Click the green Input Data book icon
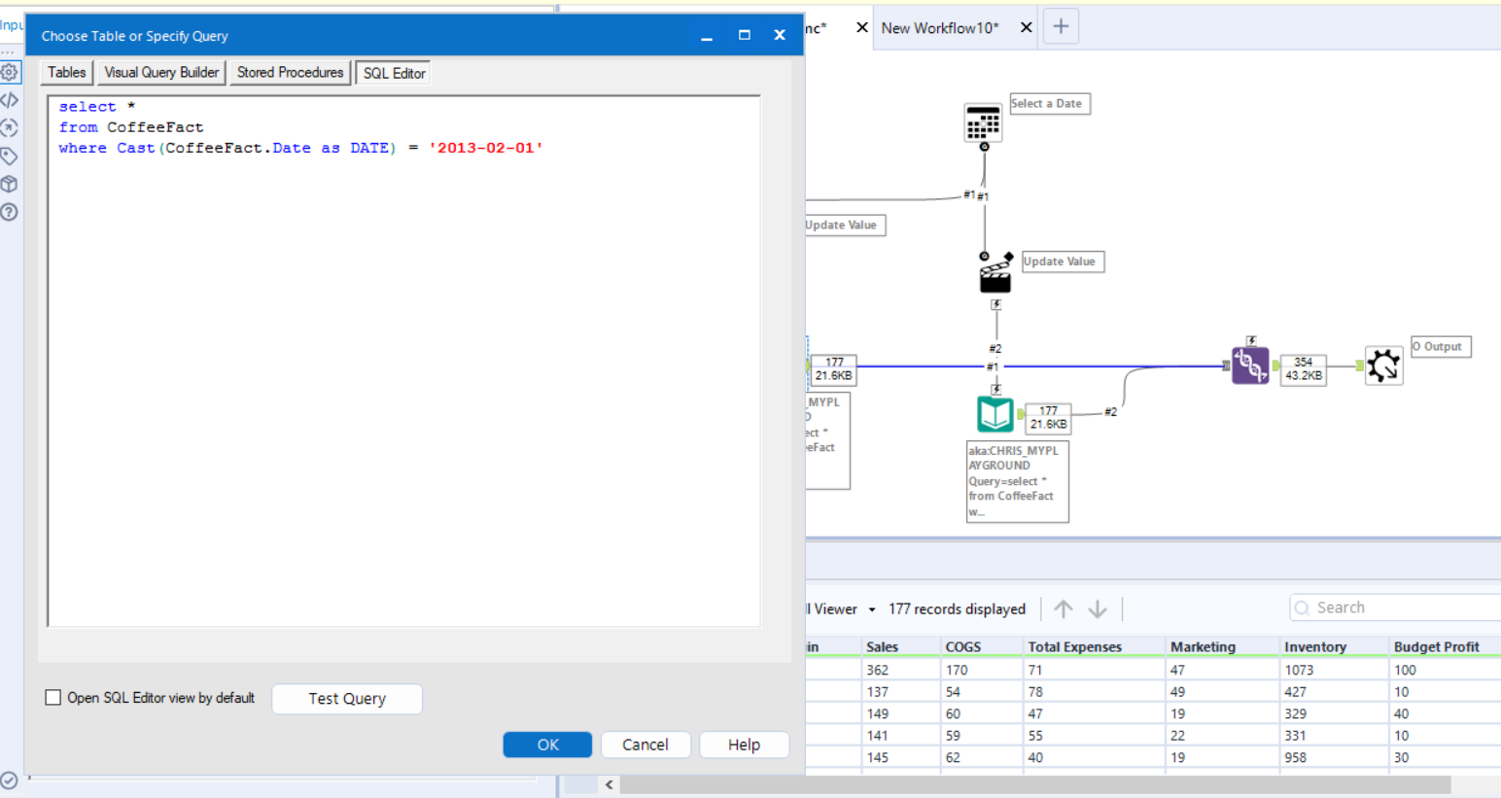Image resolution: width=1501 pixels, height=798 pixels. click(995, 414)
